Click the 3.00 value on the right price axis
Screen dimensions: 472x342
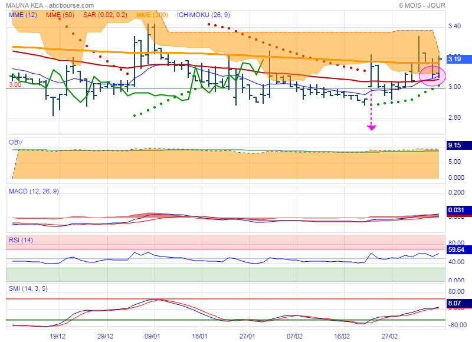(454, 87)
